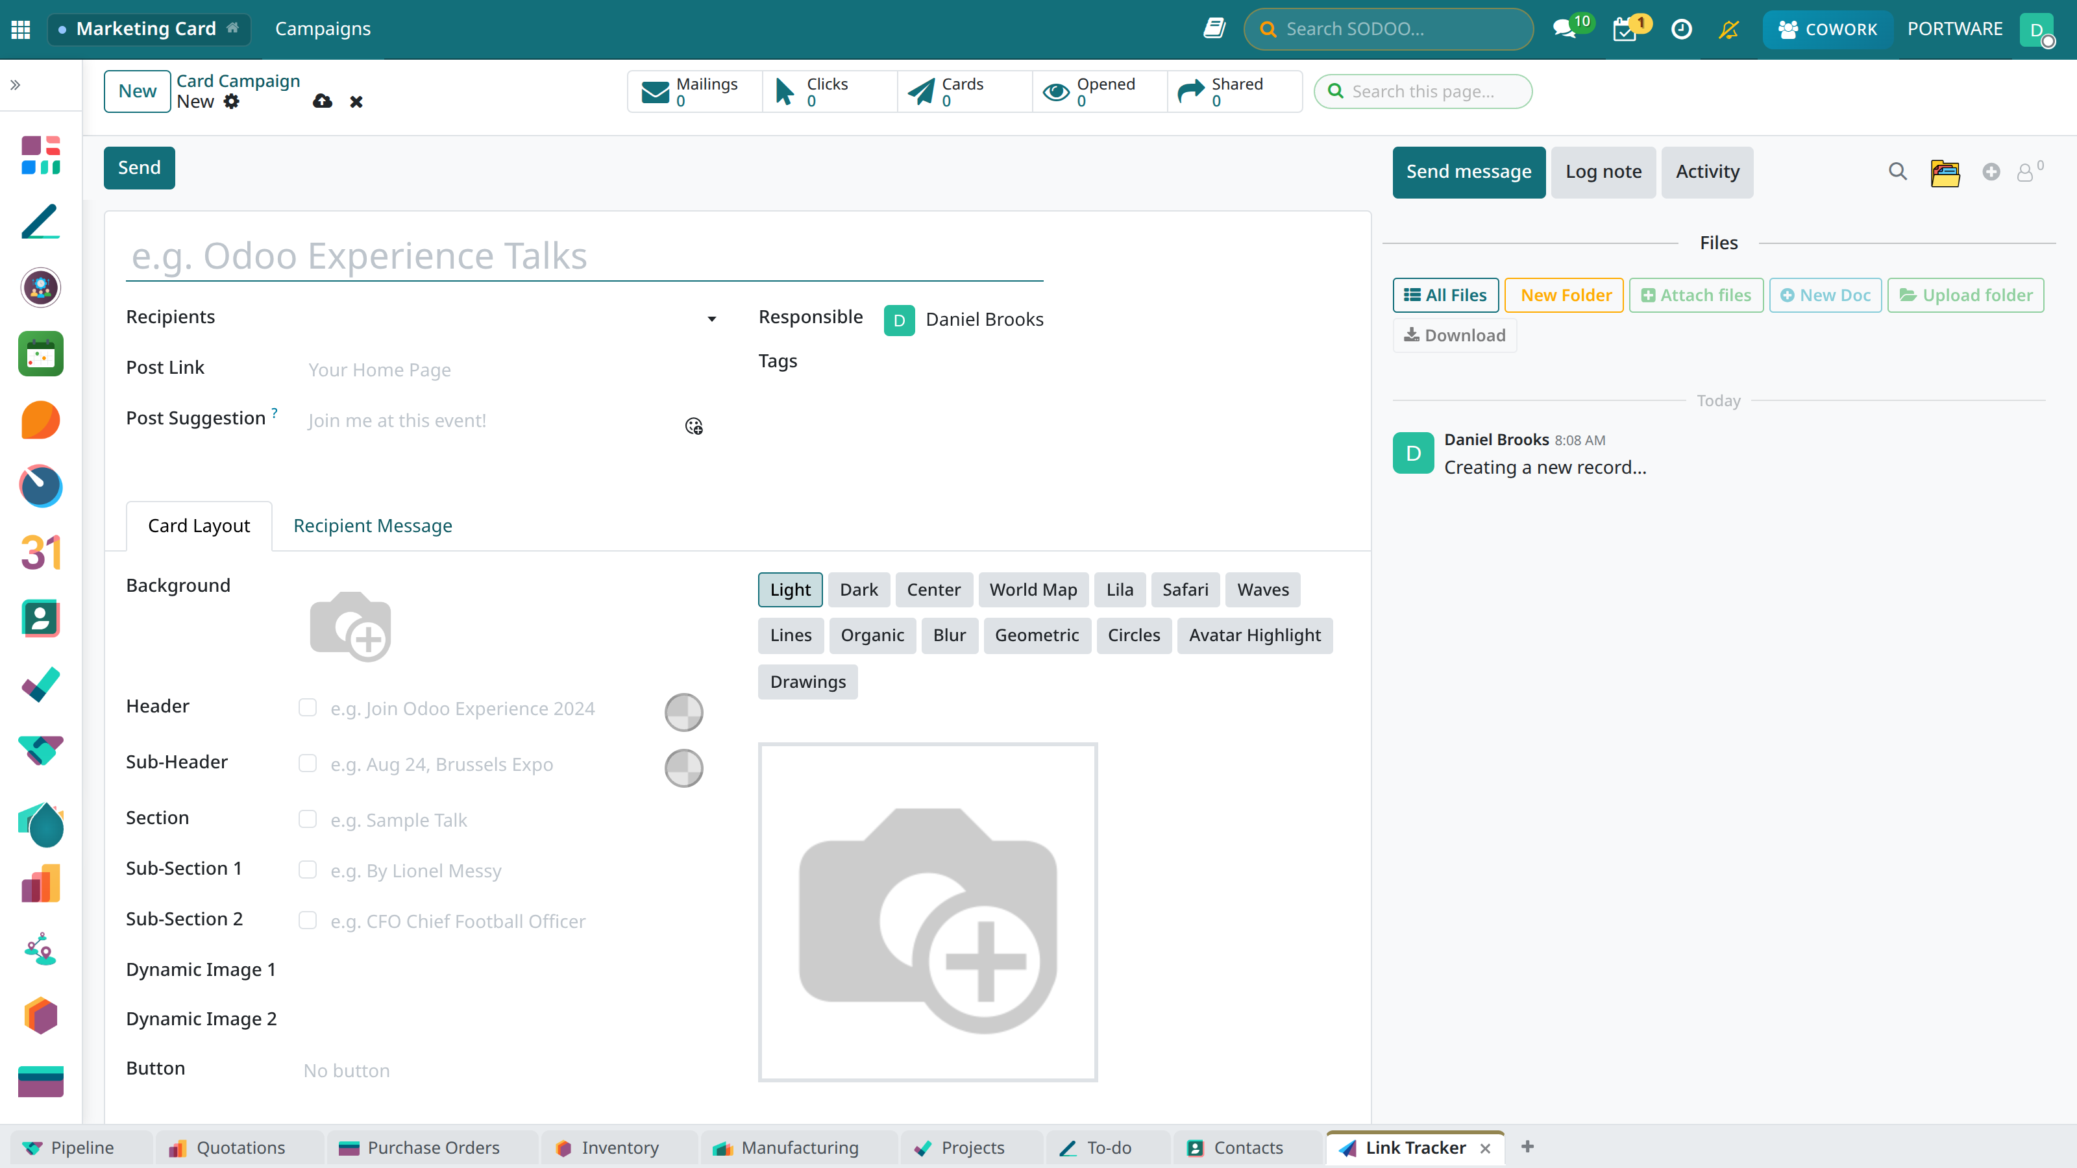This screenshot has height=1168, width=2077.
Task: Click the muted notification bell icon
Action: pyautogui.click(x=1728, y=29)
